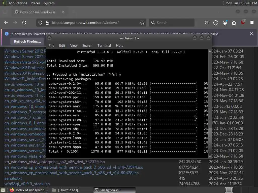Open the Firefox account icon
Screen dimensions: 258x193
point(225,23)
